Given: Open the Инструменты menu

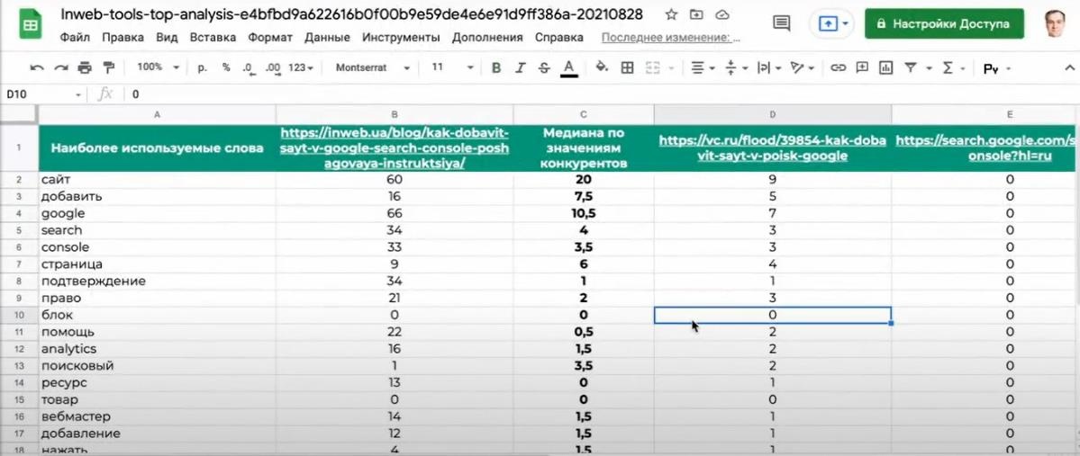Looking at the screenshot, I should tap(401, 38).
